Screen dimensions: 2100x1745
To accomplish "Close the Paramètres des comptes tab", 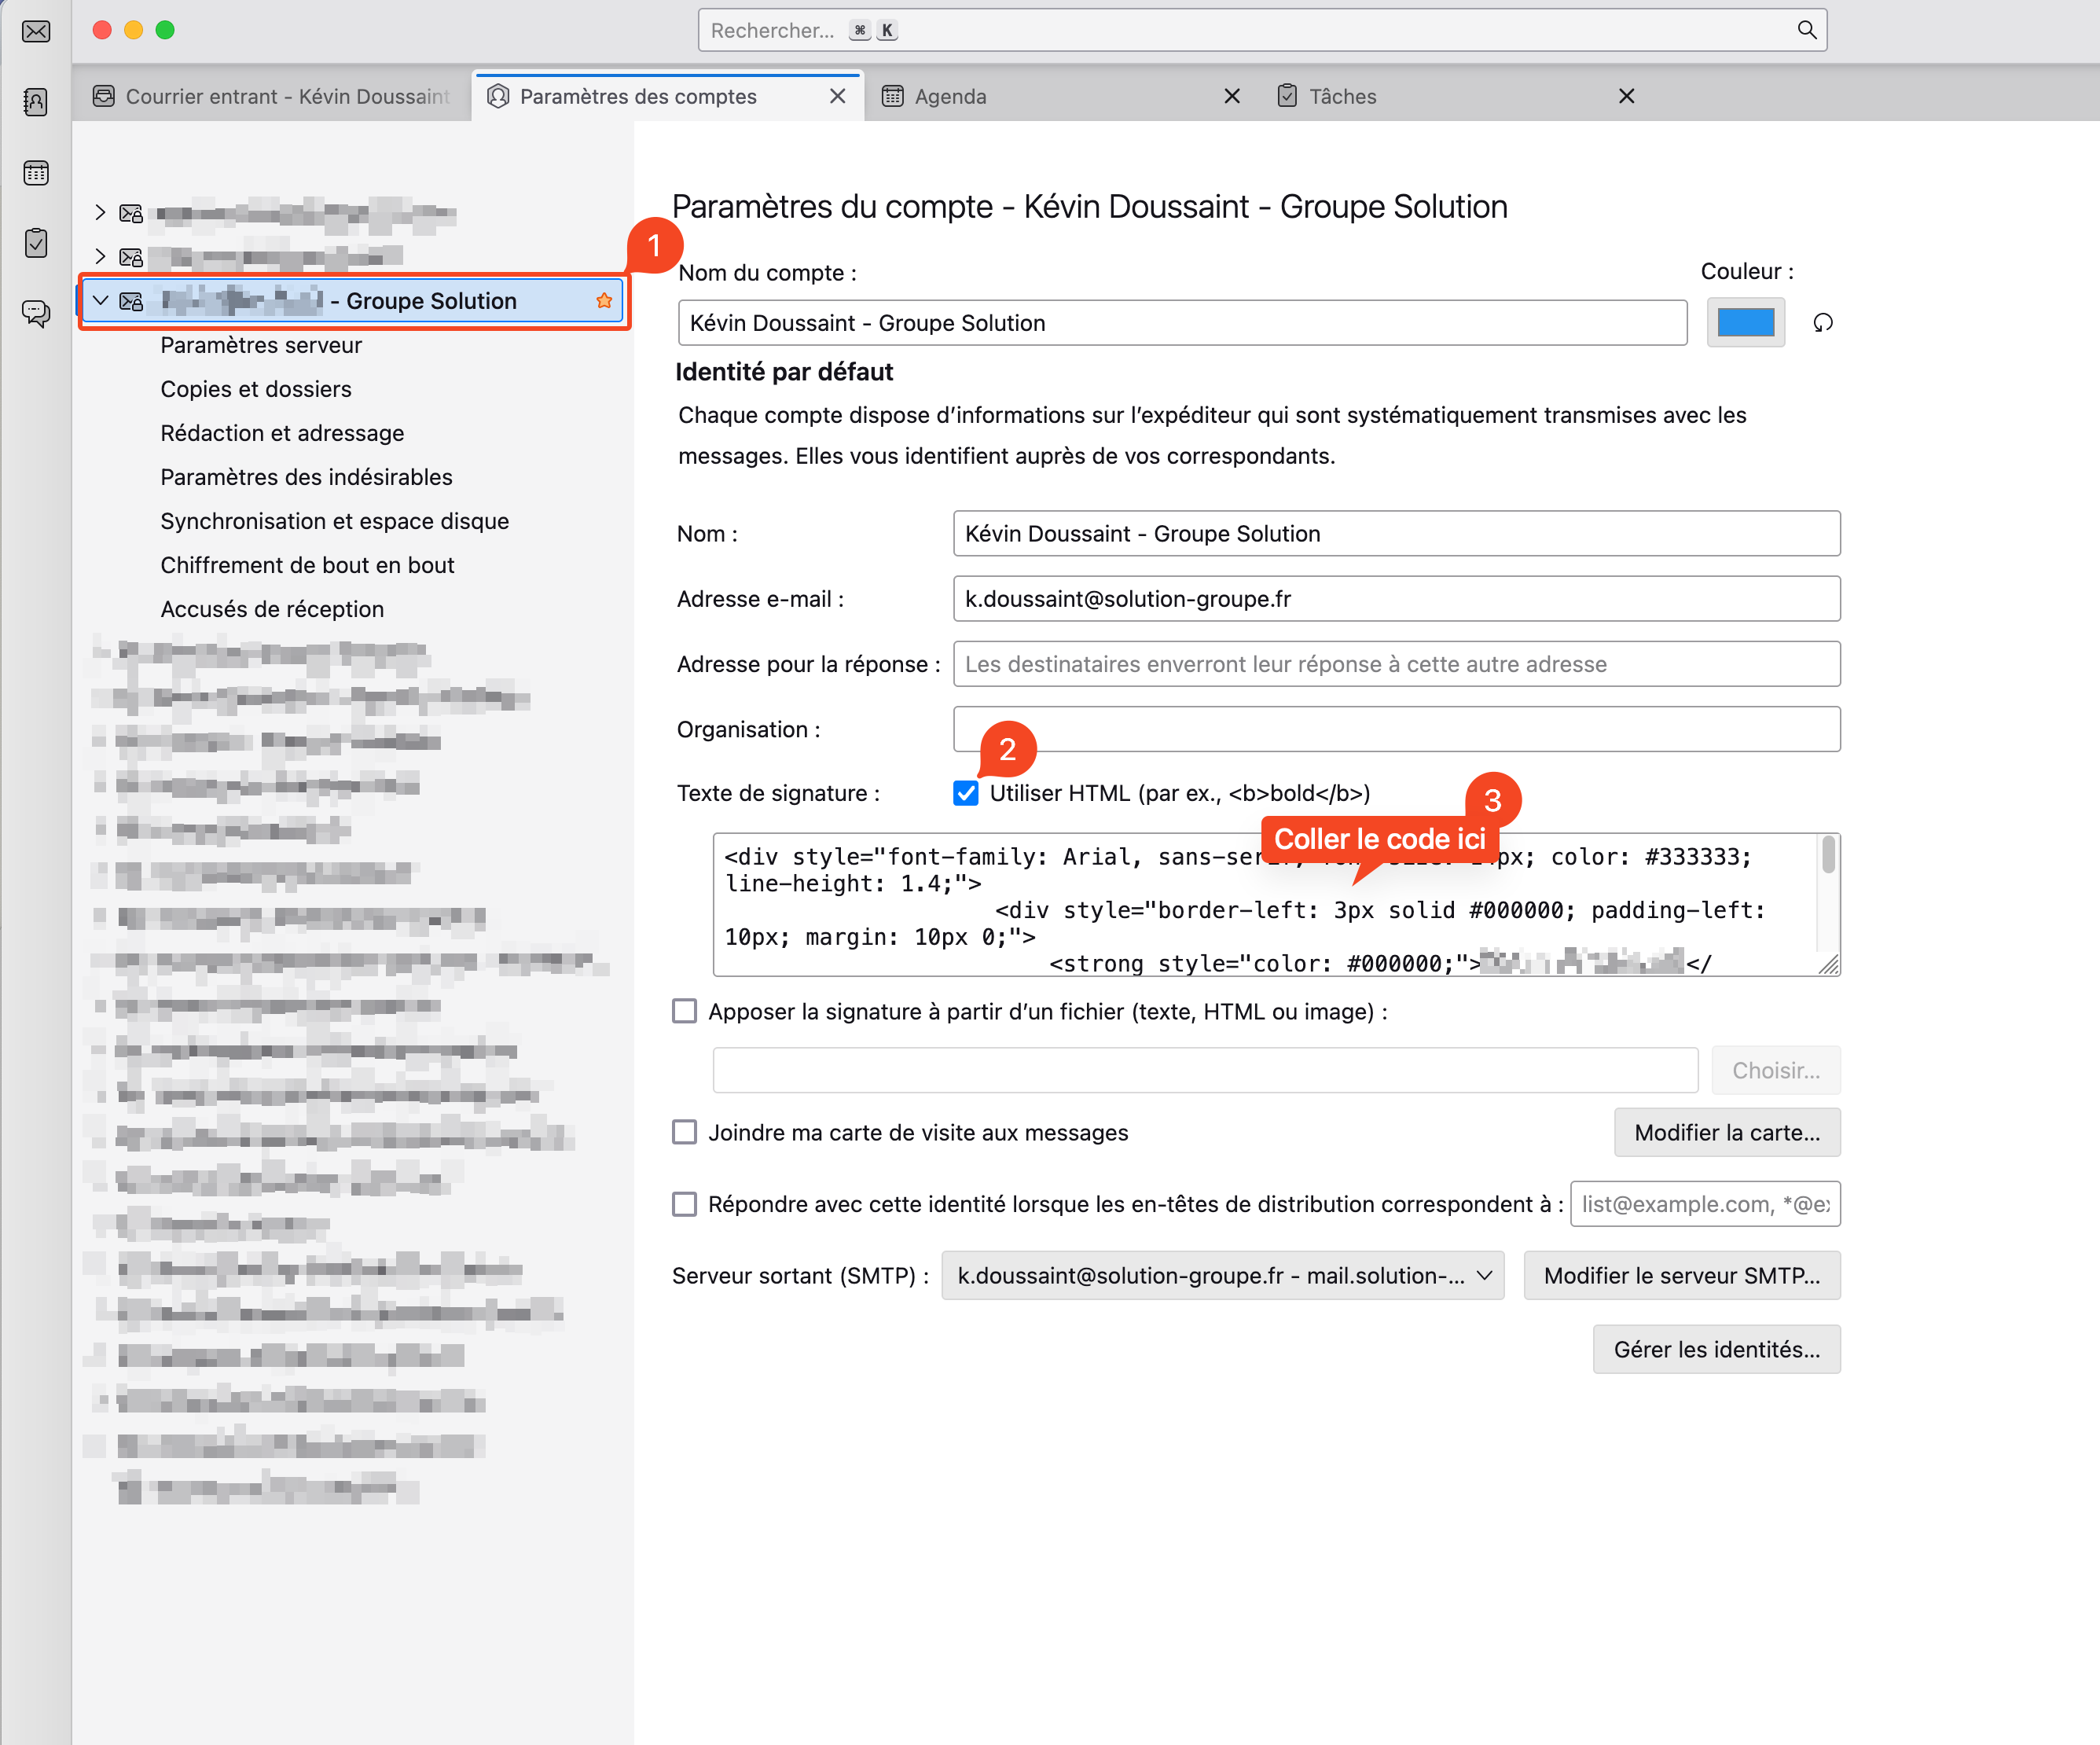I will click(x=837, y=96).
